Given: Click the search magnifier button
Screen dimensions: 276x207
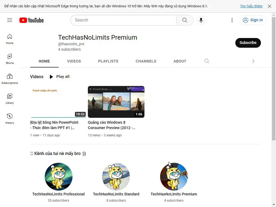Looking at the screenshot, I should tap(185, 20).
